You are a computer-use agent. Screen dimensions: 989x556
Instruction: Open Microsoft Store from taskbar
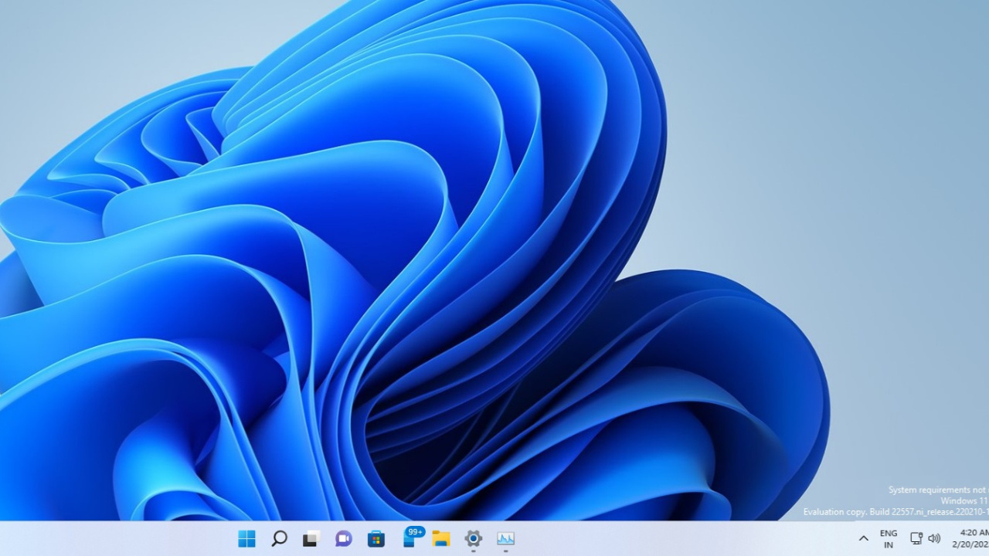click(376, 538)
